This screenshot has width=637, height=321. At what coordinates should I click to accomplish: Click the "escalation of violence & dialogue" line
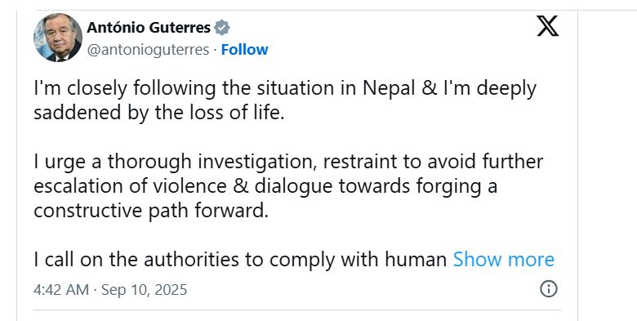coord(265,186)
